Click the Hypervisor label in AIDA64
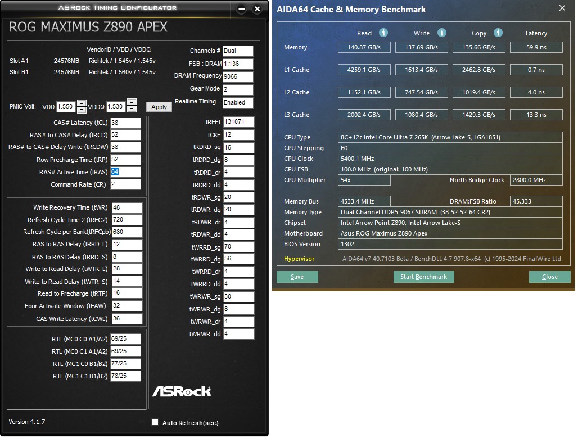 click(299, 259)
